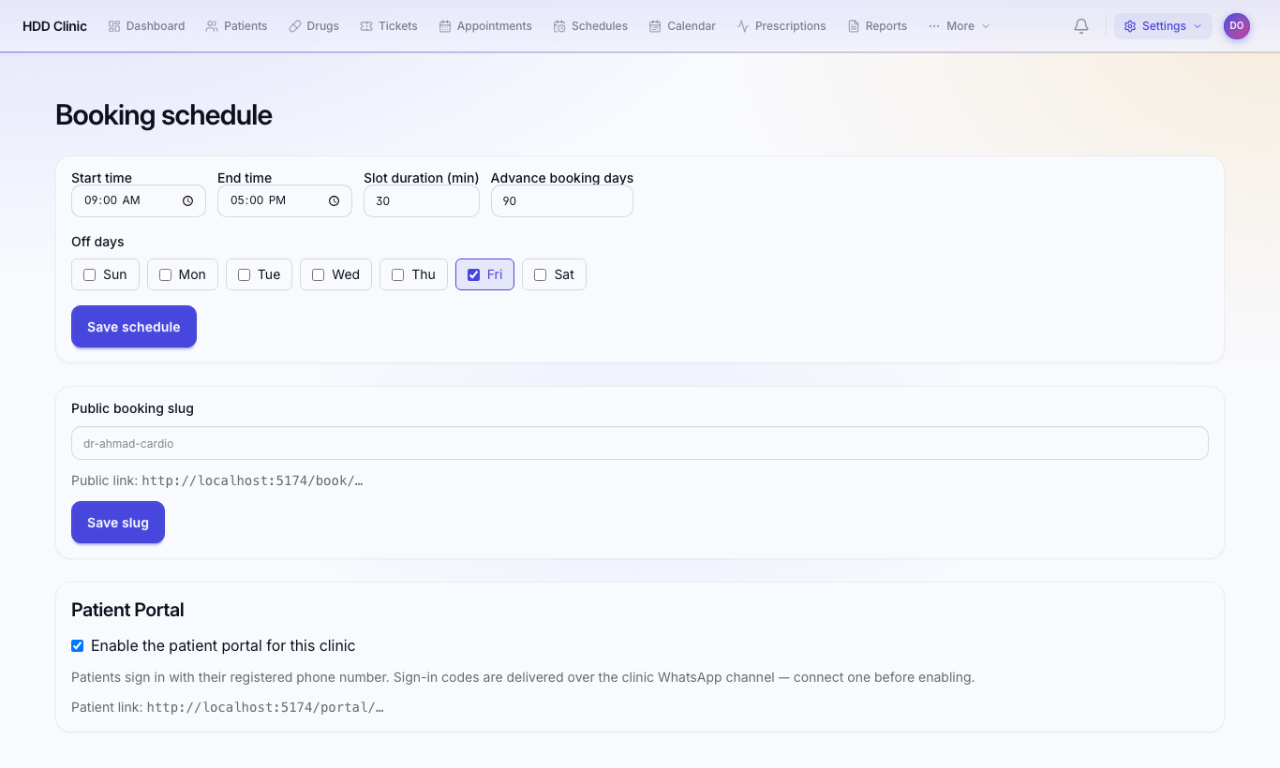This screenshot has height=768, width=1280.
Task: Focus the Public booking slug field
Action: 640,443
